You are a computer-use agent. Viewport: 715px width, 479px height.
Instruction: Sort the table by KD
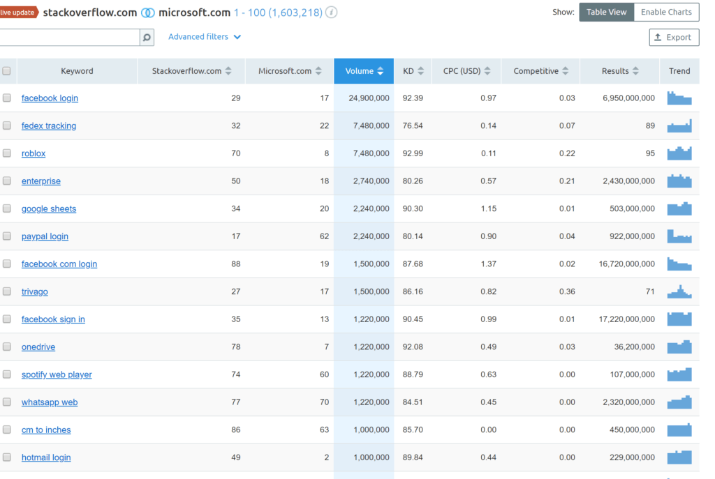pos(413,71)
